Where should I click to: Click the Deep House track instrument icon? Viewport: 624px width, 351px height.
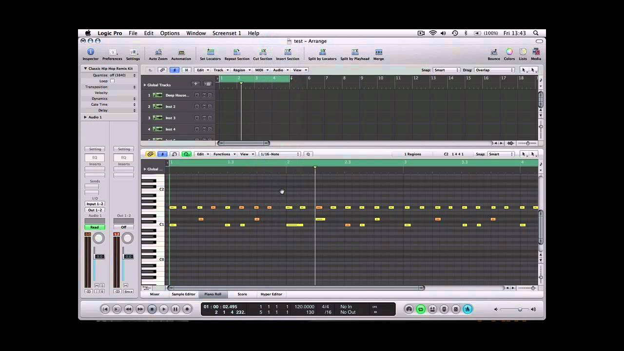coord(157,95)
